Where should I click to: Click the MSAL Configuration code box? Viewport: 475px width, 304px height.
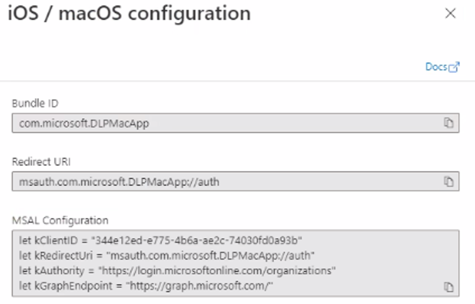236,263
